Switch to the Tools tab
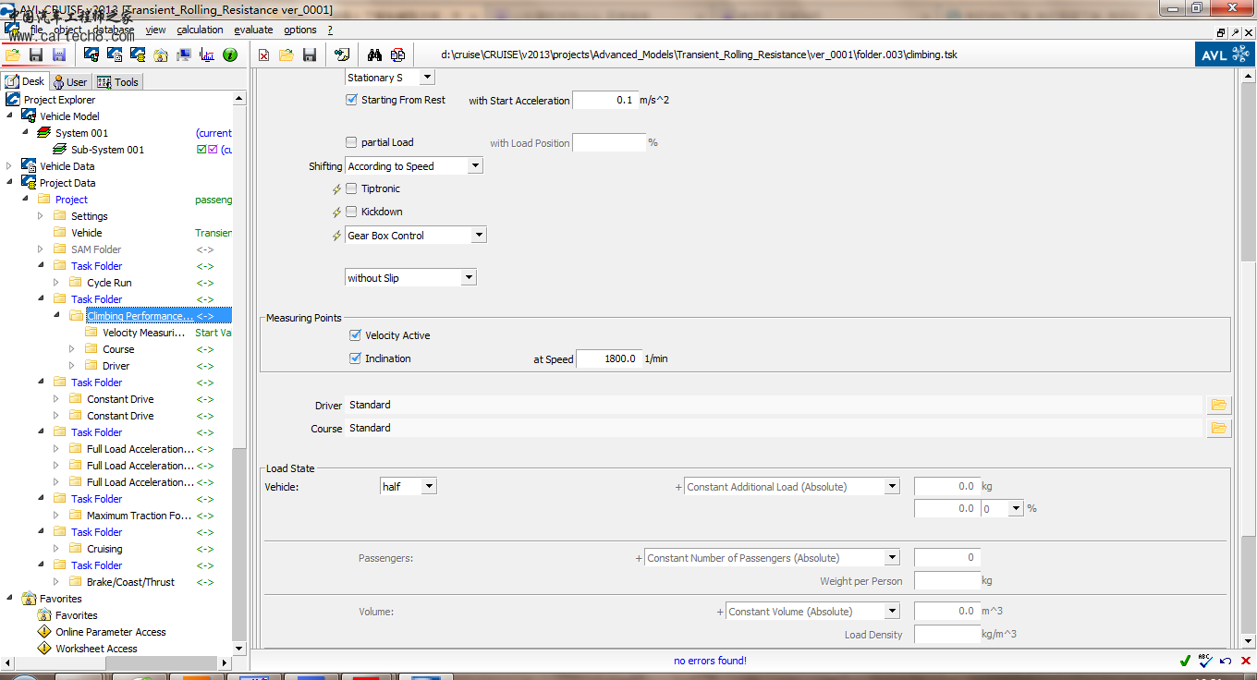 tap(117, 81)
